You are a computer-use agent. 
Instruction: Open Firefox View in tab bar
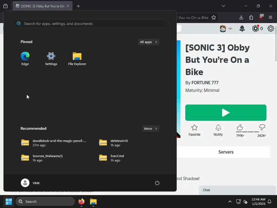coord(5,6)
